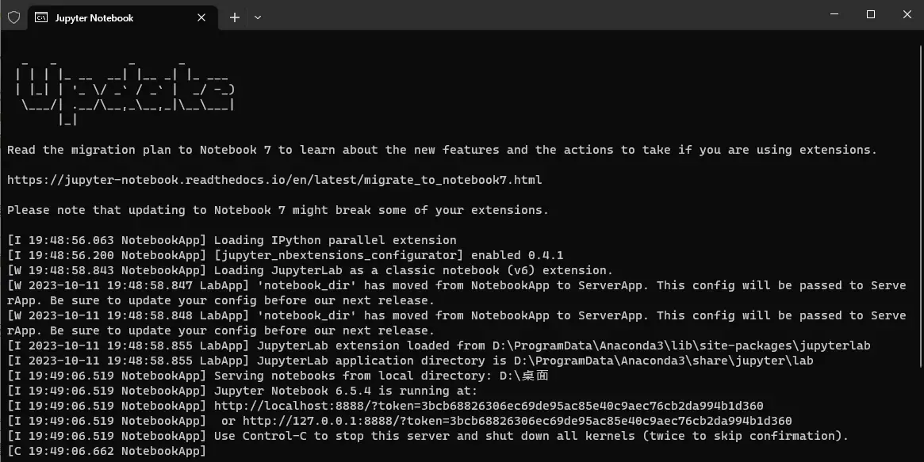Click the administrator shield icon in title bar

(x=13, y=17)
